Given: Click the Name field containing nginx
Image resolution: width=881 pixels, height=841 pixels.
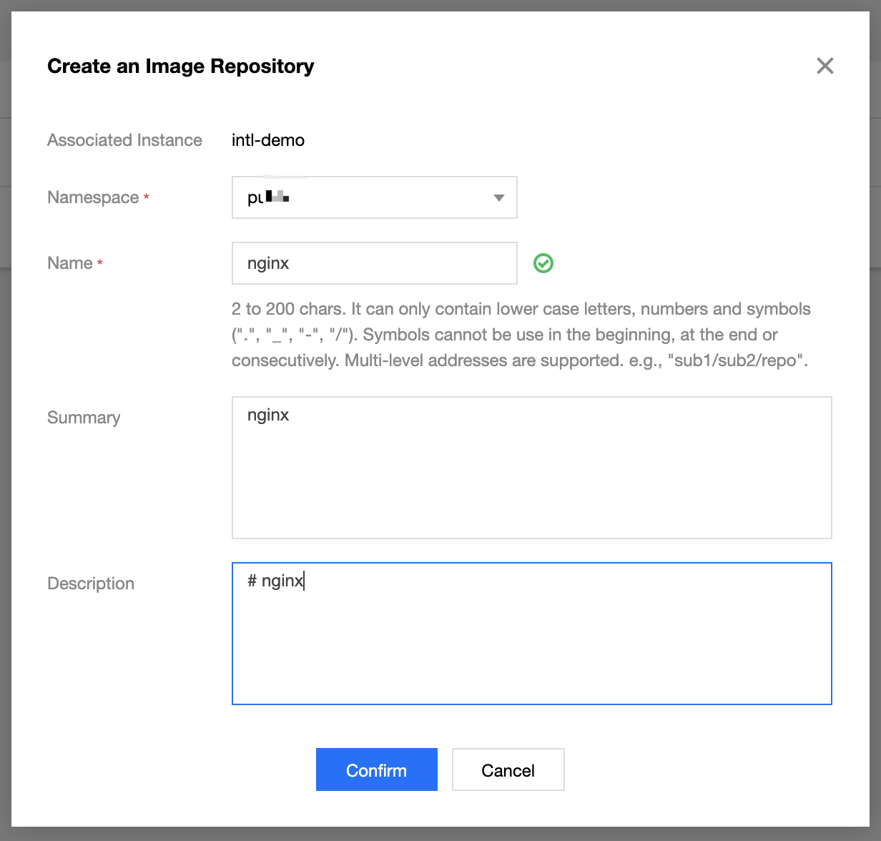Looking at the screenshot, I should pos(374,263).
